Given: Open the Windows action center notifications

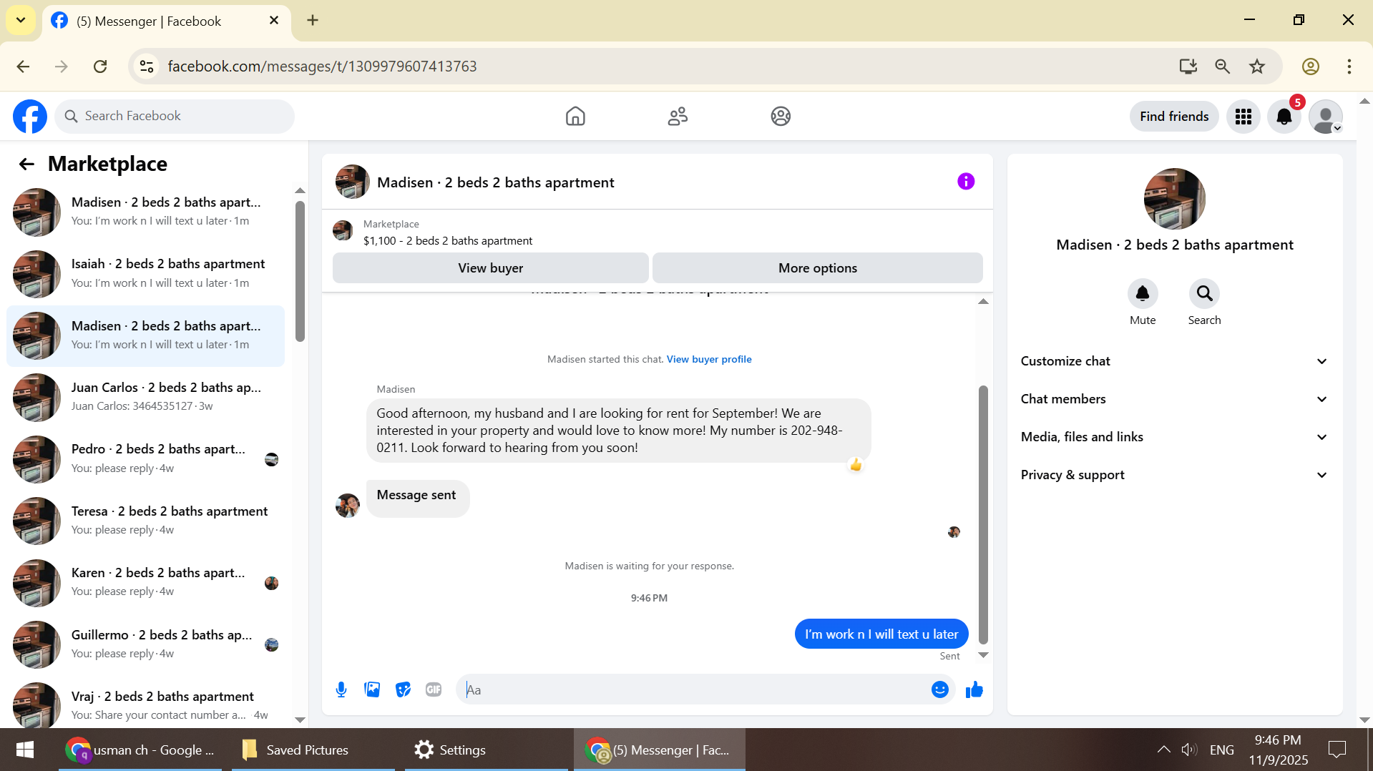Looking at the screenshot, I should (x=1337, y=750).
